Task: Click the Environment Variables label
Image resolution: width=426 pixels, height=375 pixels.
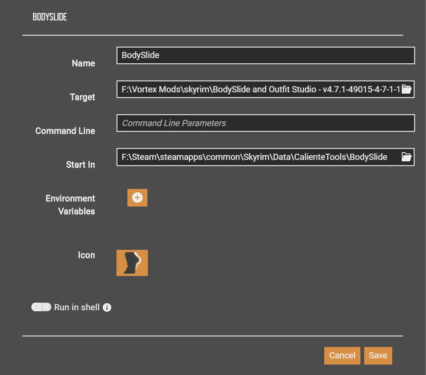Action: 70,205
